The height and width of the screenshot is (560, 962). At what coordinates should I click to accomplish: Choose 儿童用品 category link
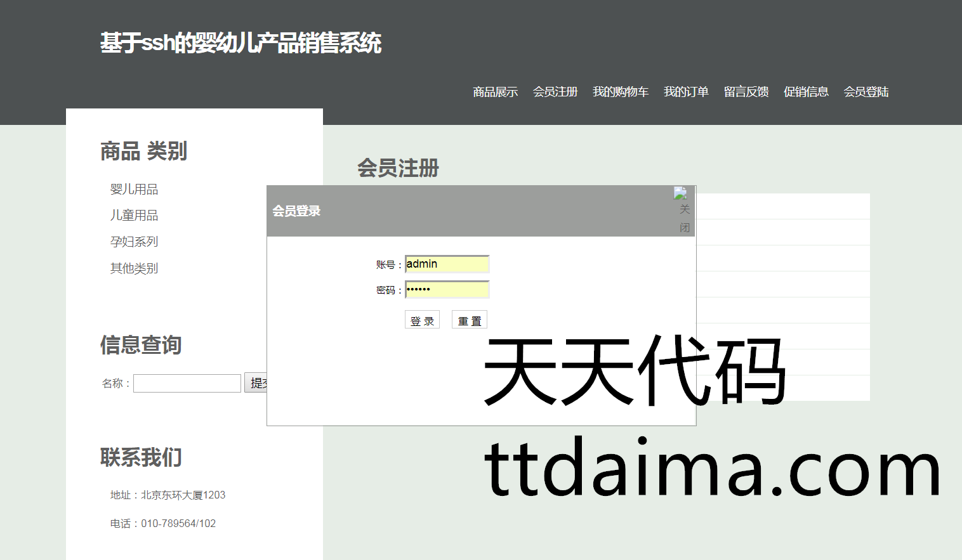click(134, 216)
